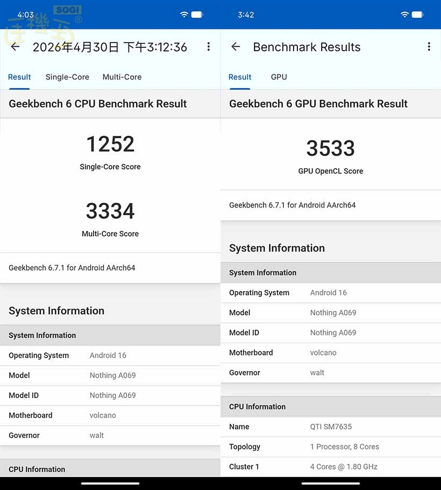This screenshot has width=441, height=490.
Task: Tap the large System Information heading on the GPU screen
Action: tap(277, 248)
